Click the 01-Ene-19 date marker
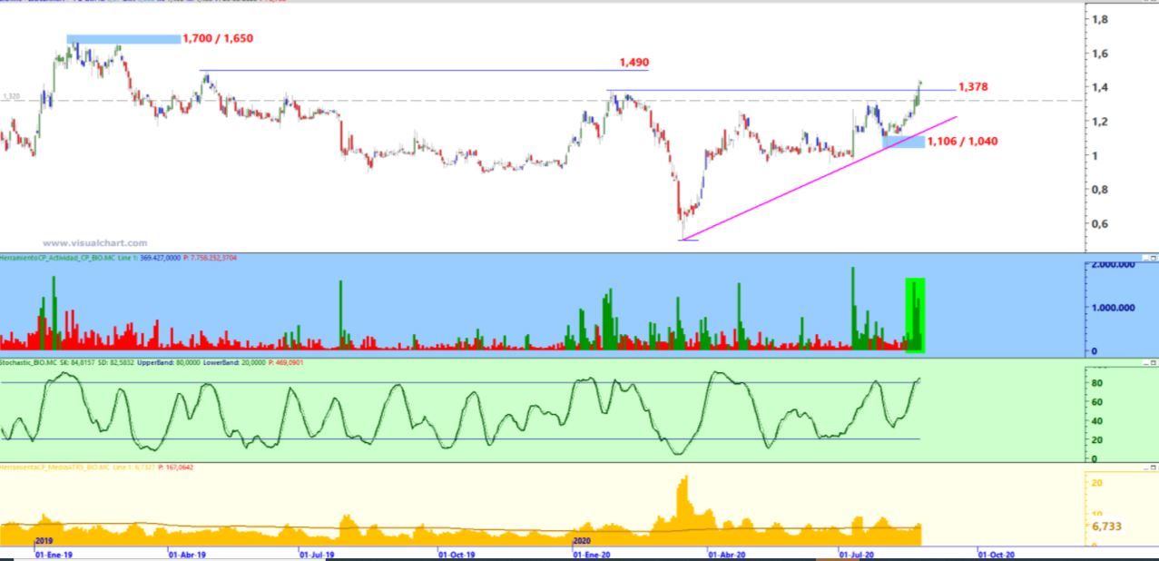The image size is (1159, 561). click(x=53, y=554)
